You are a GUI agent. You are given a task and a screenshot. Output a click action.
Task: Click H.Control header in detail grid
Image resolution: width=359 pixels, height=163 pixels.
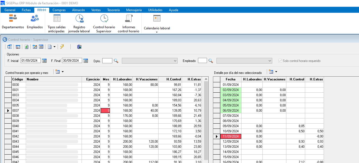(x=295, y=79)
